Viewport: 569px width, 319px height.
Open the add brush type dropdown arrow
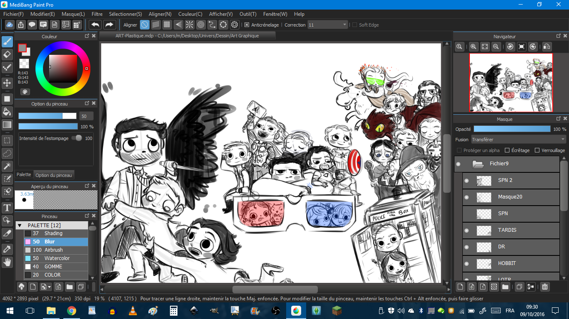pos(49,287)
